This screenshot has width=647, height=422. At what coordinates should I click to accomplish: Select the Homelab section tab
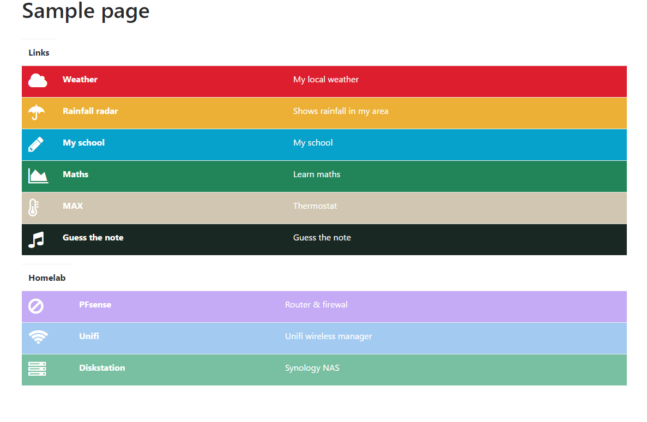(x=47, y=278)
